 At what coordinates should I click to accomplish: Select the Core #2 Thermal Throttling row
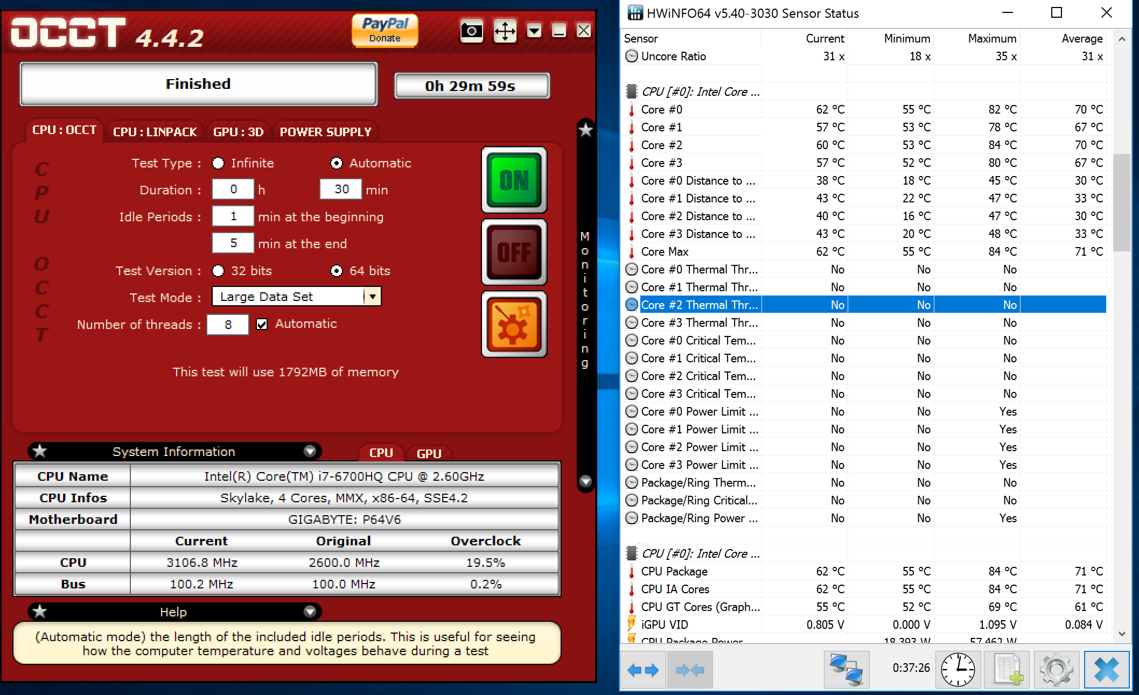coord(863,305)
